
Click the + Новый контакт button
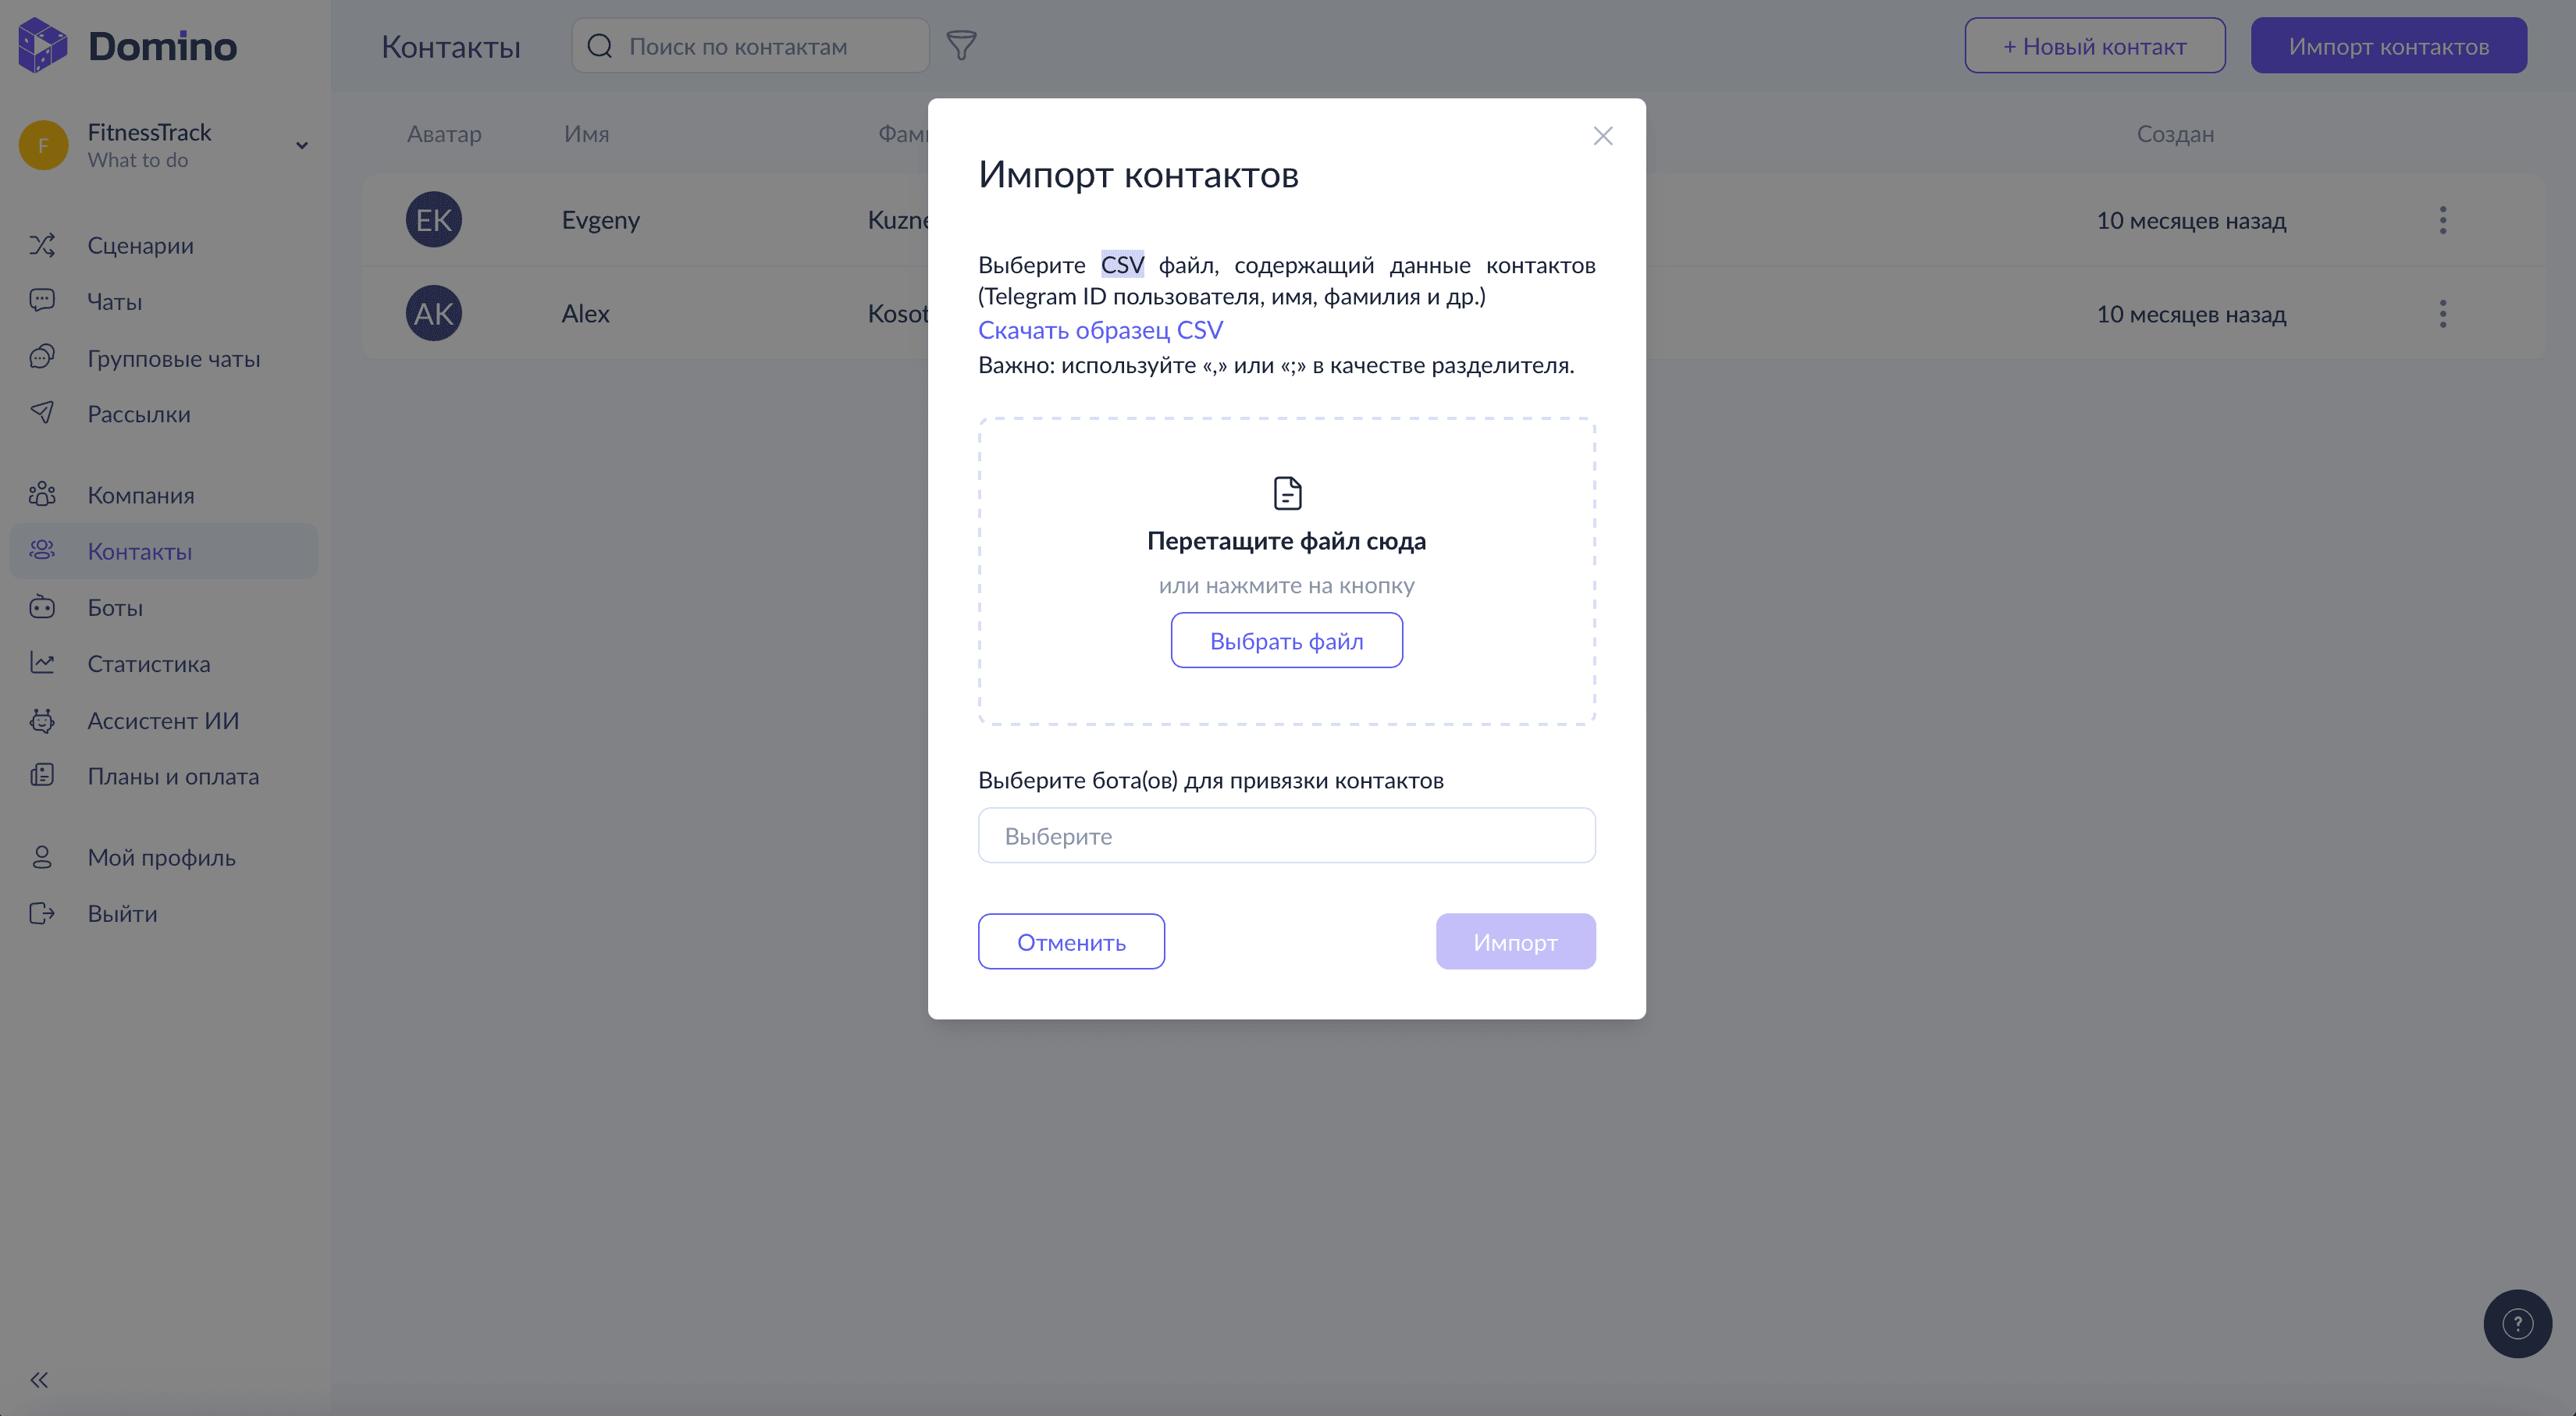coord(2094,45)
